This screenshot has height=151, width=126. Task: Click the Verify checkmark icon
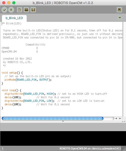pos(4,10)
